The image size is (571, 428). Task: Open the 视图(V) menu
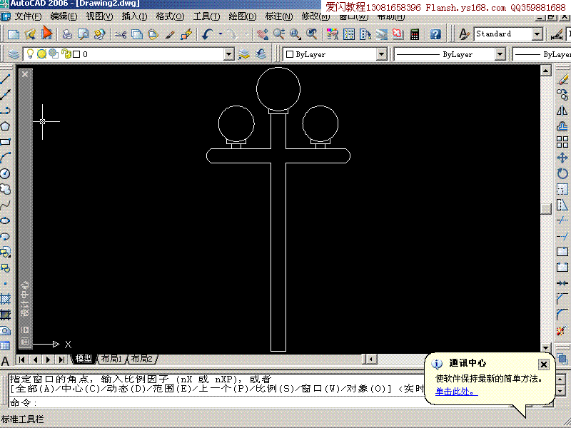pyautogui.click(x=99, y=16)
